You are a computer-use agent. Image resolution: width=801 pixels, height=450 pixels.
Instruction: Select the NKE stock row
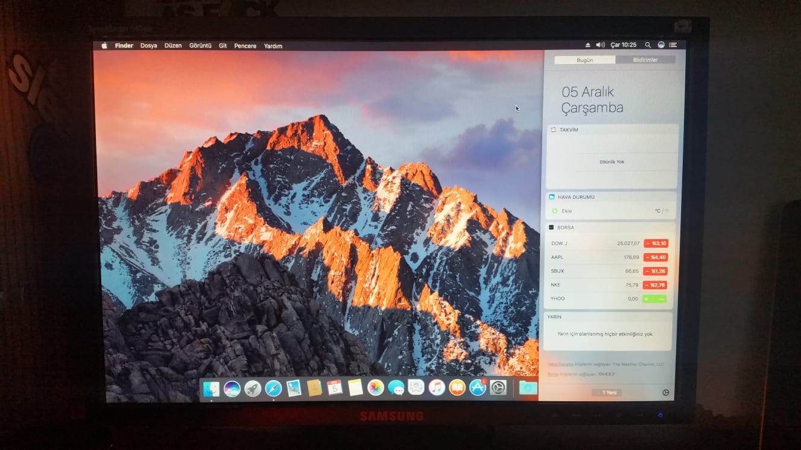point(609,285)
